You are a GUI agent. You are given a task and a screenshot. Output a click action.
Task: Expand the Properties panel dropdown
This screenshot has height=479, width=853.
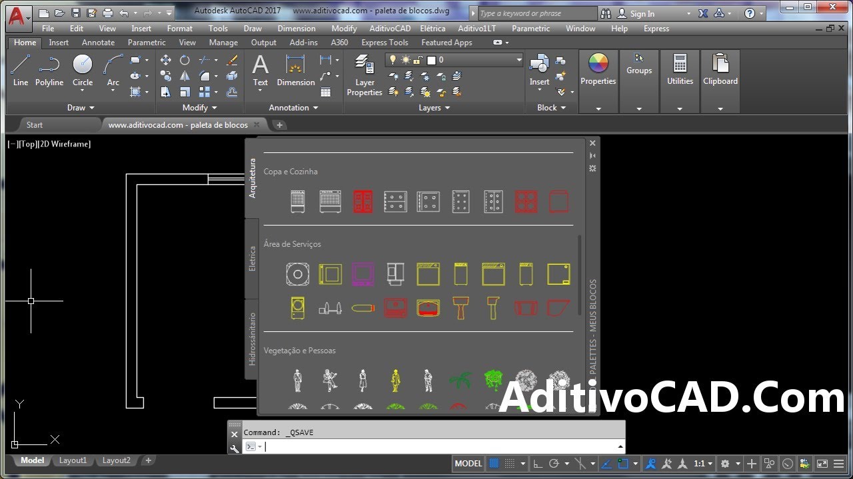[598, 108]
